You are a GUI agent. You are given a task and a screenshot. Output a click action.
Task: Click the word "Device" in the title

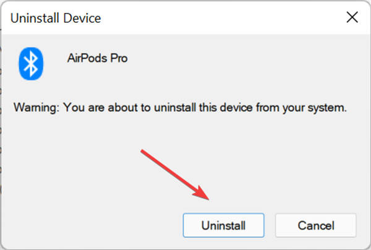coord(83,17)
